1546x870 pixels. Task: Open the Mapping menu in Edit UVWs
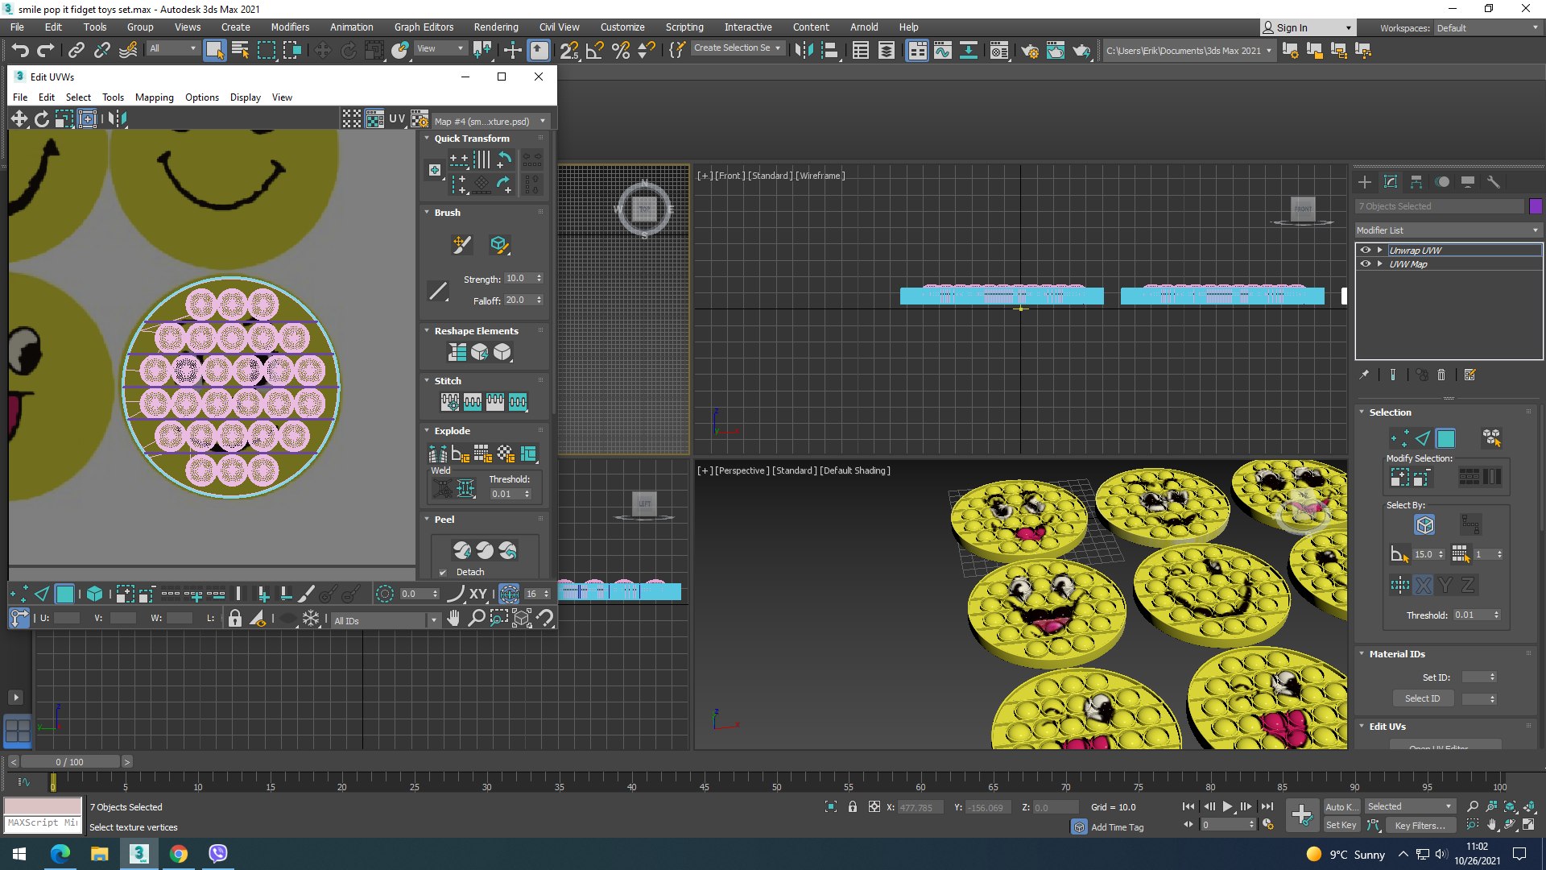click(154, 97)
